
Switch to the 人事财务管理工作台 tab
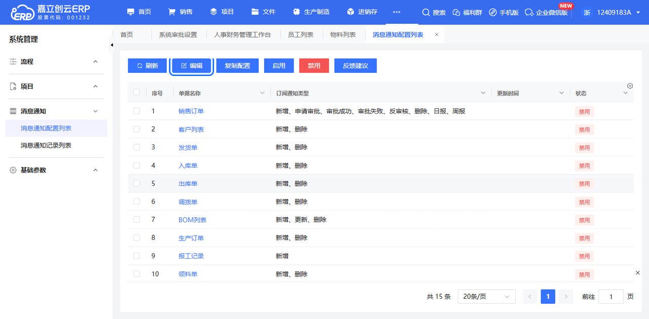pyautogui.click(x=242, y=34)
